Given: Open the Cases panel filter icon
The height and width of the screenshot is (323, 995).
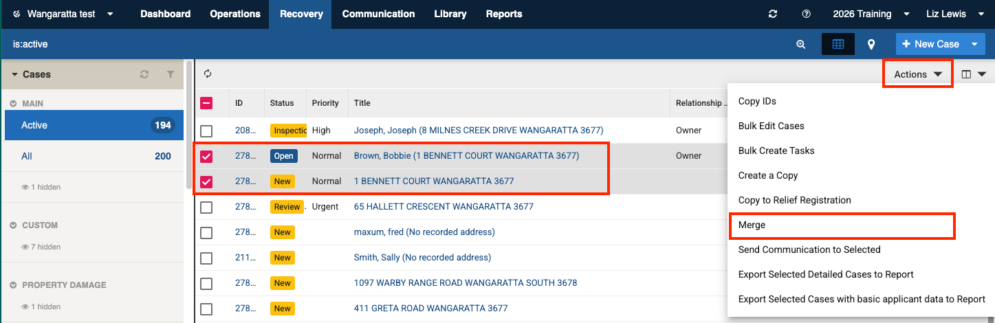Looking at the screenshot, I should point(171,74).
